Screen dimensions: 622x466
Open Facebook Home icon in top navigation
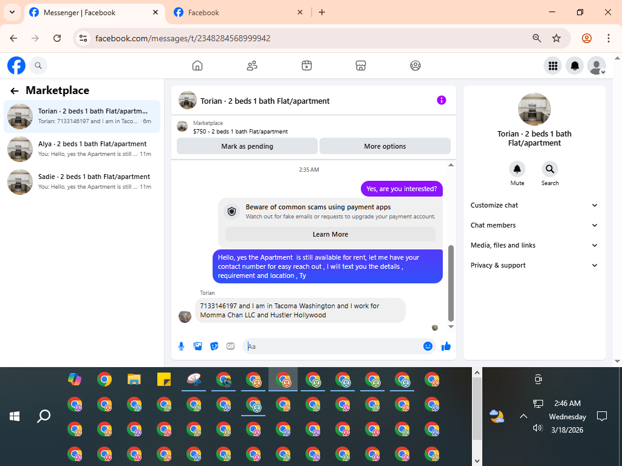pyautogui.click(x=197, y=66)
